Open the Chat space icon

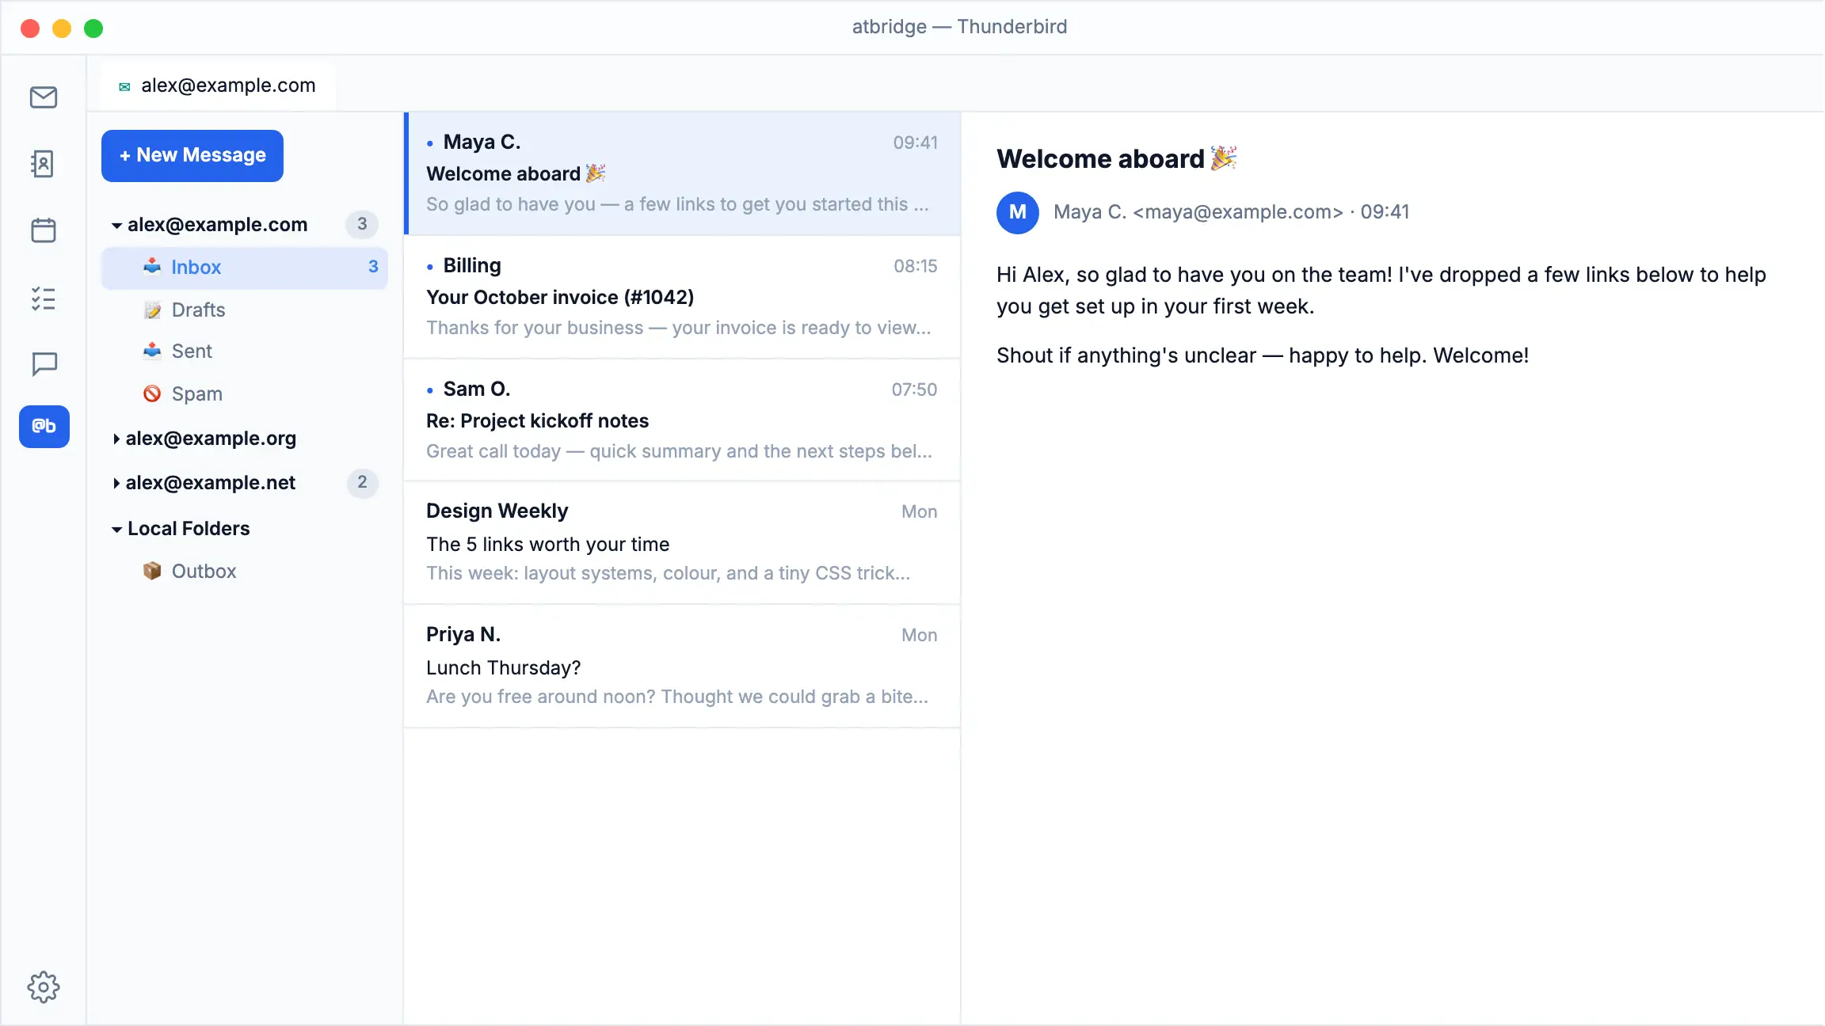pos(44,364)
